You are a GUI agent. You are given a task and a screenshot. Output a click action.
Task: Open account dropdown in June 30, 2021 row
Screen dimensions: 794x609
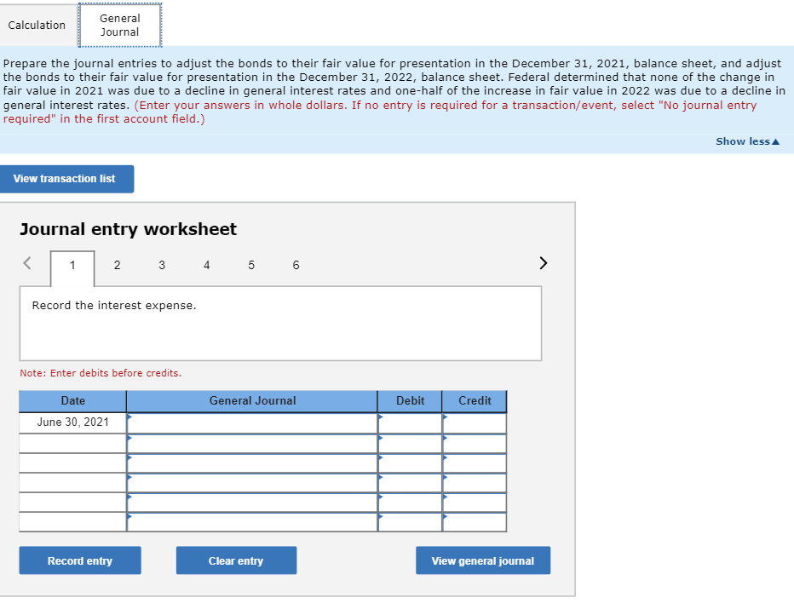(x=252, y=423)
